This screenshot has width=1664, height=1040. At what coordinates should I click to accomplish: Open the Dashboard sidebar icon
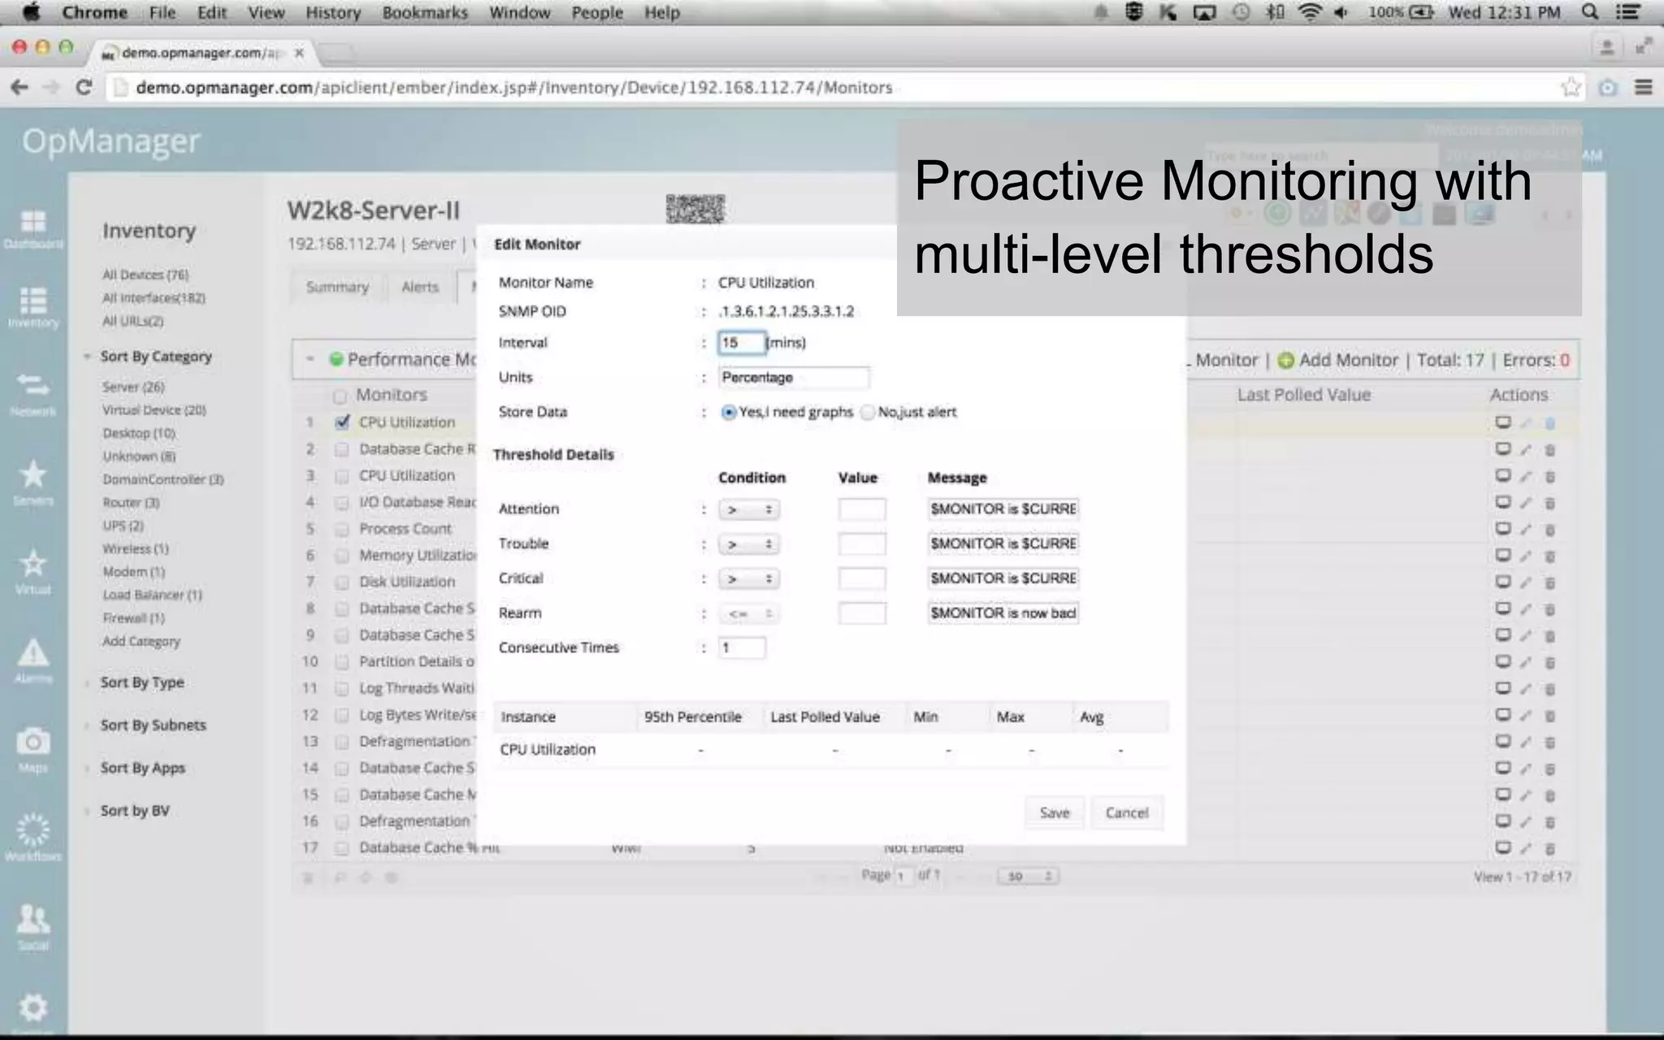[x=32, y=222]
